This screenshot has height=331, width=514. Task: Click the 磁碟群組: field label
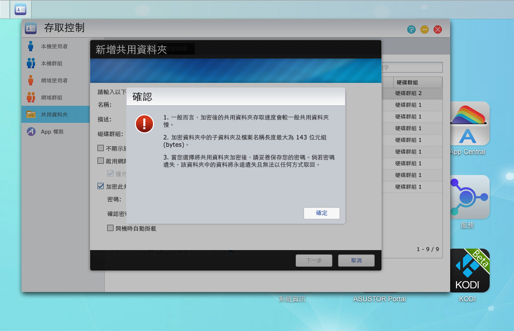tap(110, 134)
